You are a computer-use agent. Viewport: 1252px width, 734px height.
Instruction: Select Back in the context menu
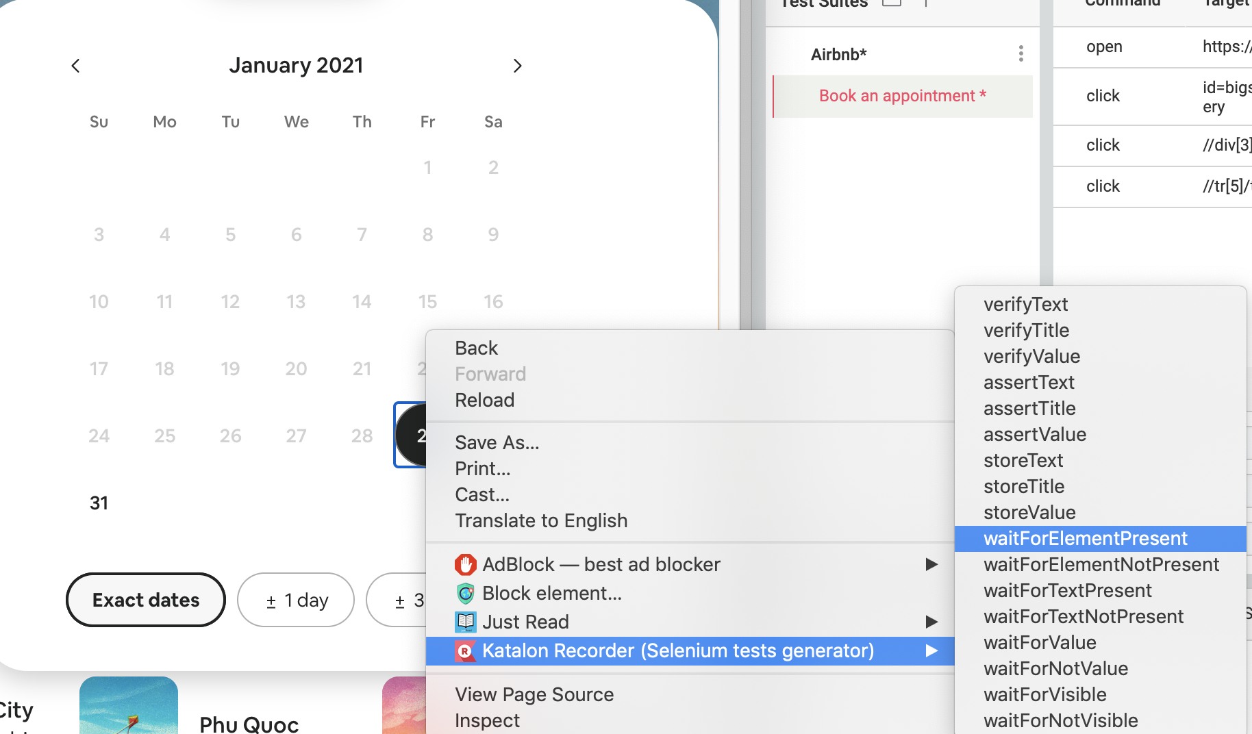click(690, 348)
